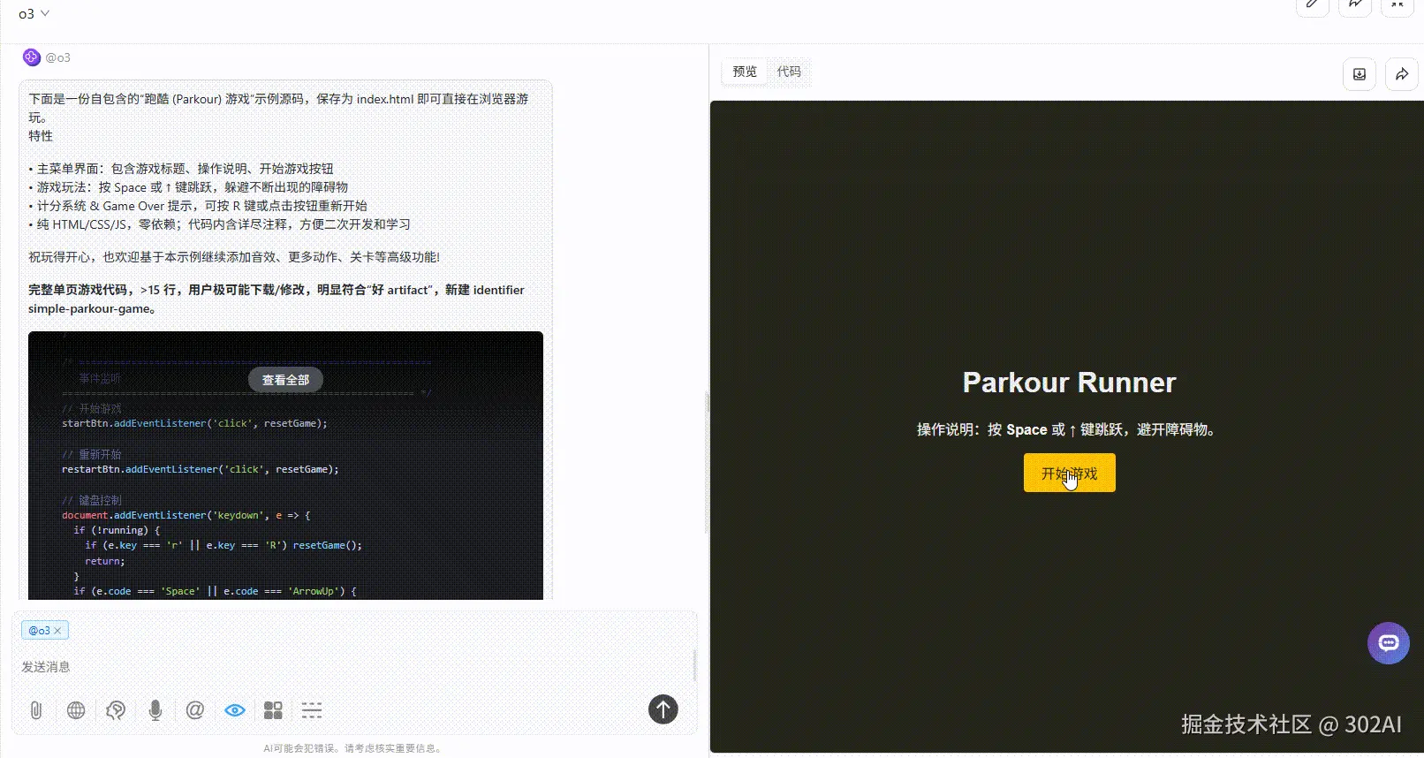Click the restartBtn.addEventListener code line
The image size is (1424, 758).
click(200, 469)
